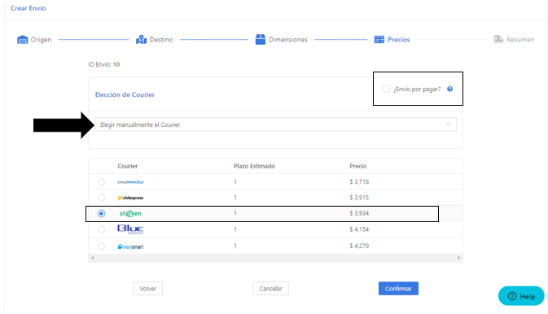Image resolution: width=548 pixels, height=314 pixels.
Task: Click the price $ 3,915
Action: click(x=359, y=198)
